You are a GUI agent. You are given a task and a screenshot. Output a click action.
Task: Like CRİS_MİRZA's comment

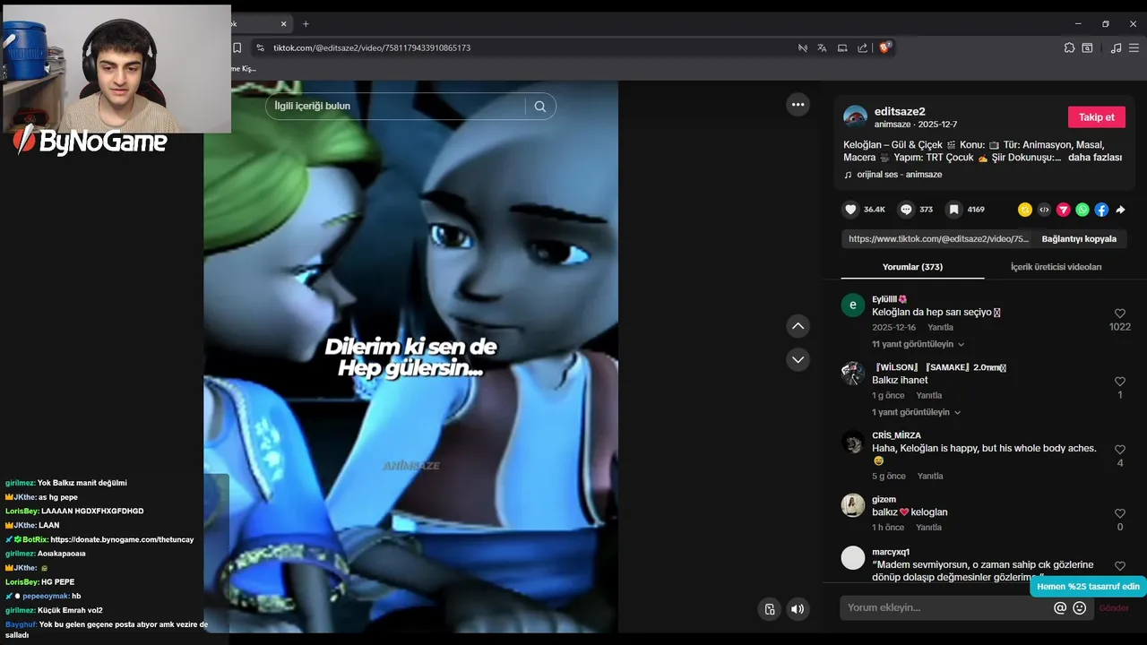pyautogui.click(x=1120, y=450)
